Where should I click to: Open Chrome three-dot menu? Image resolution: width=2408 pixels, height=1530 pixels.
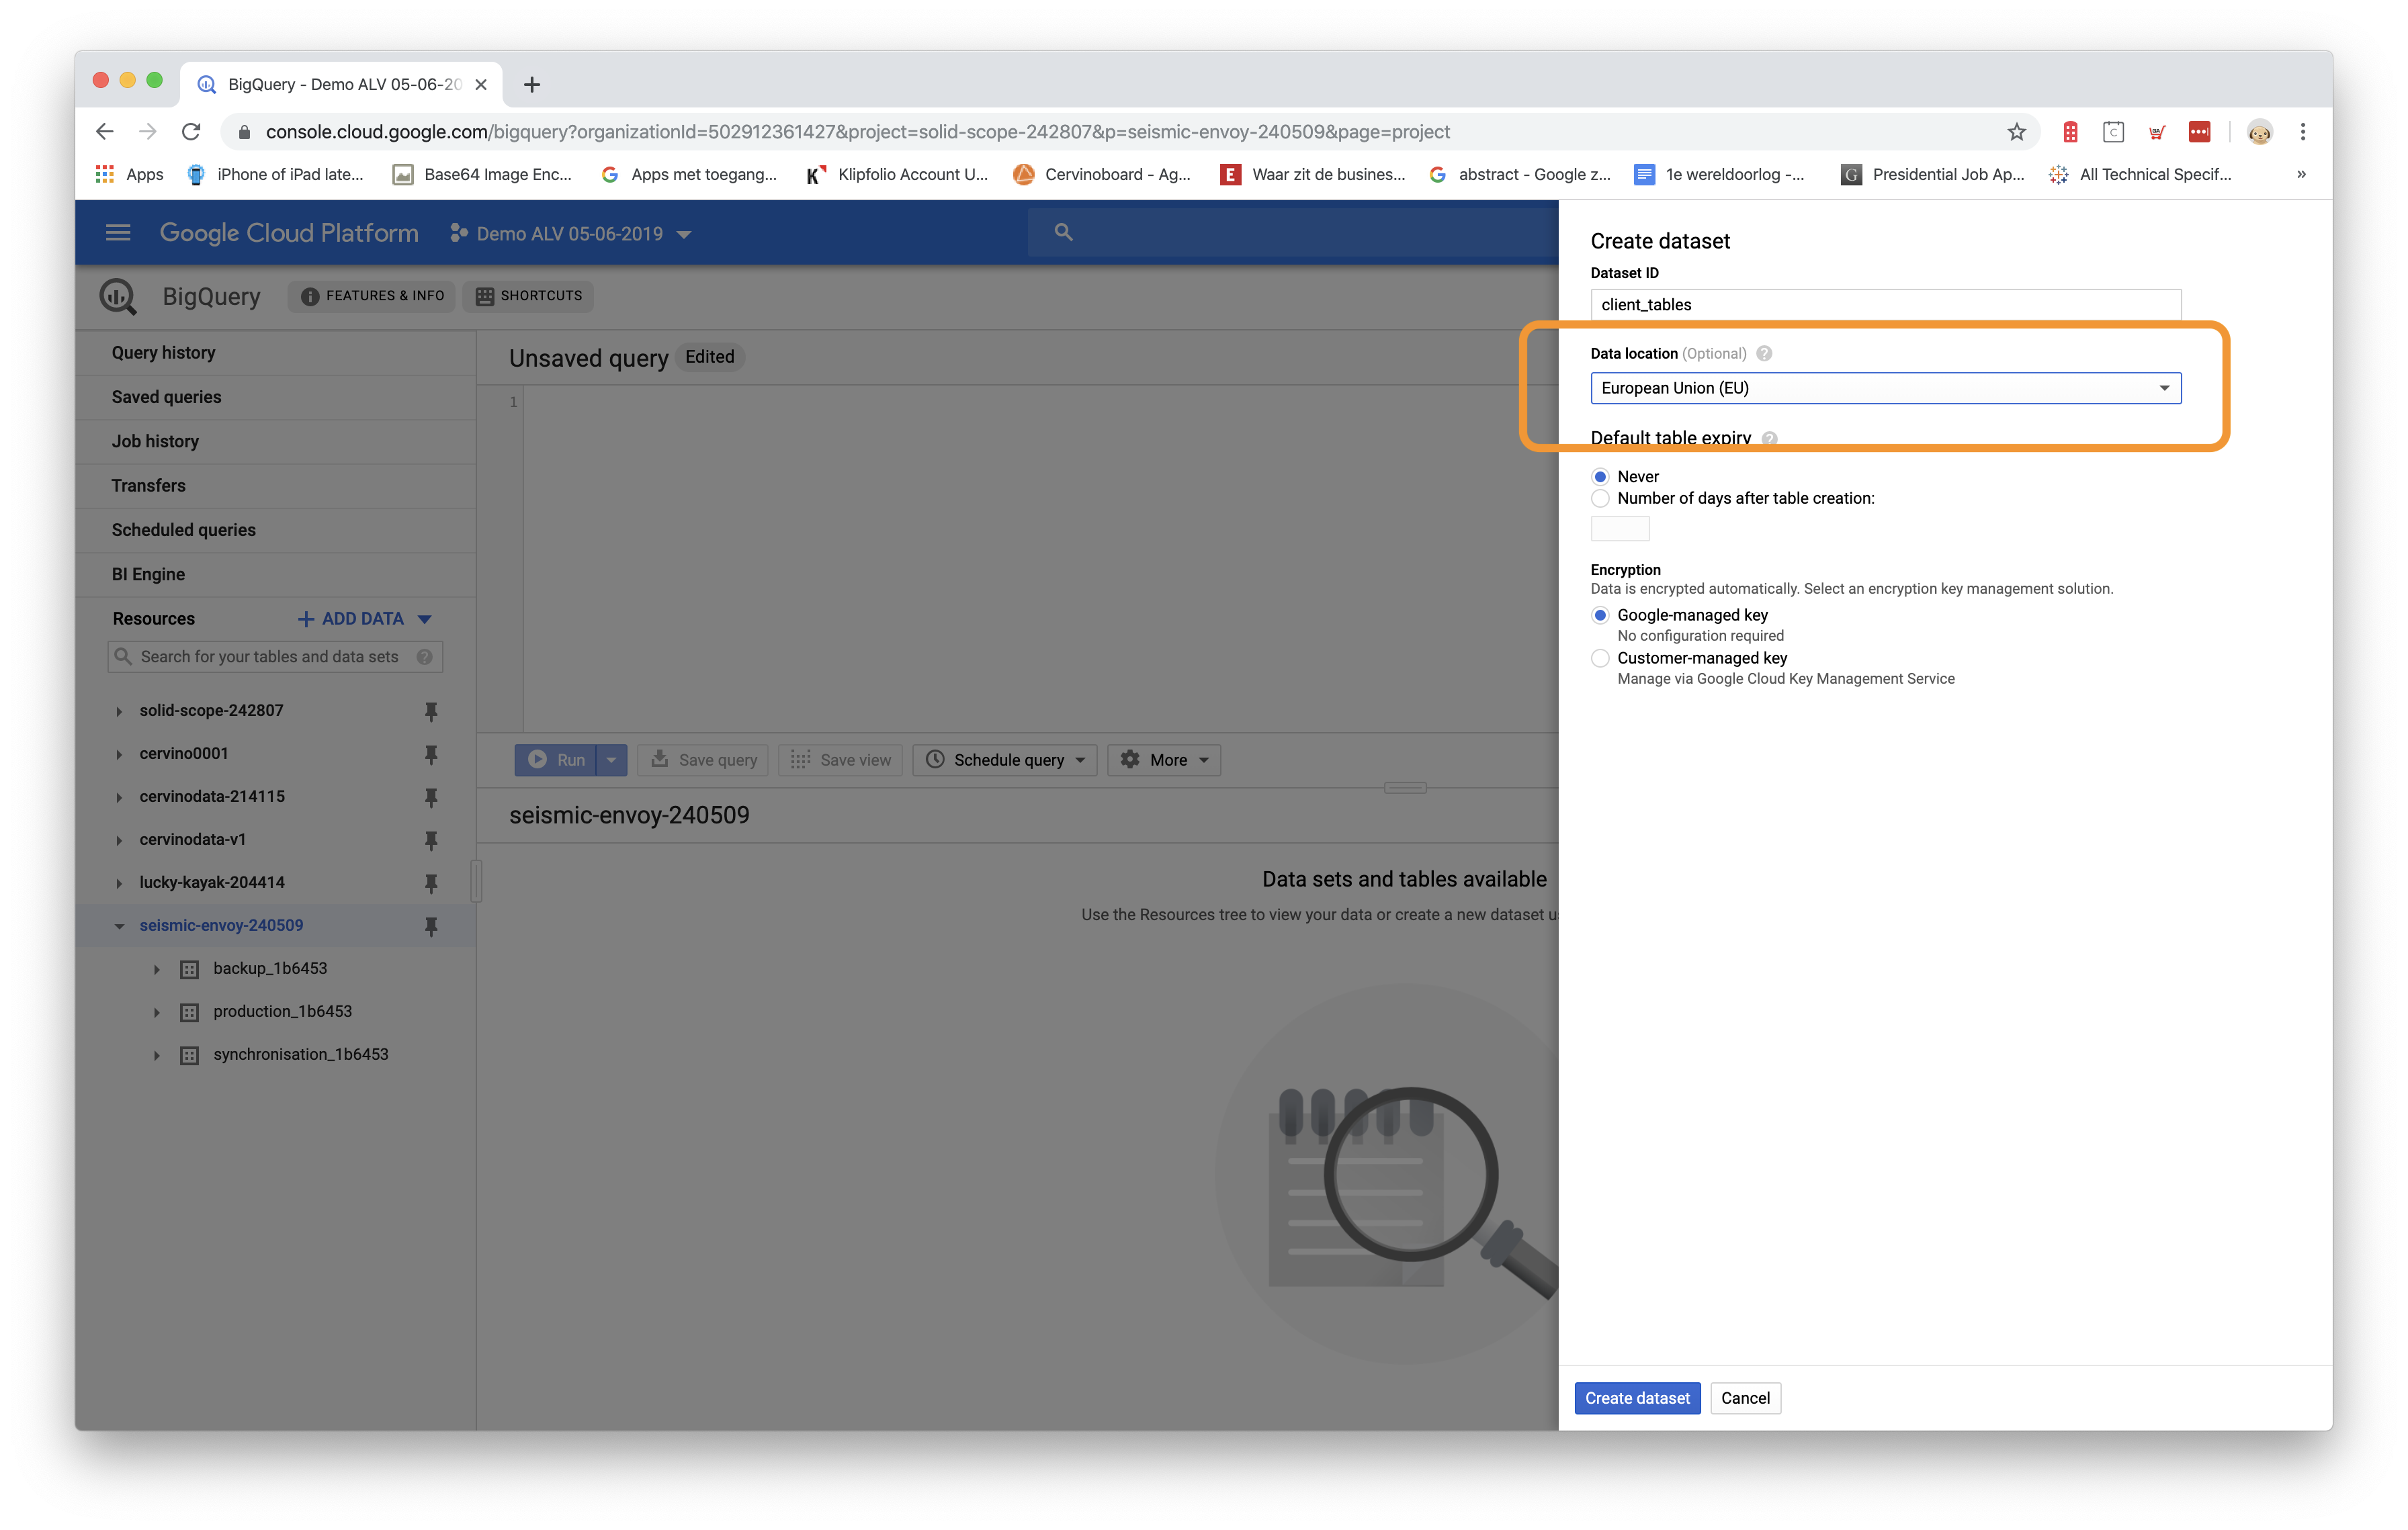click(2302, 132)
